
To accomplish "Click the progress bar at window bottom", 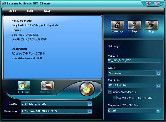I will point(52,117).
